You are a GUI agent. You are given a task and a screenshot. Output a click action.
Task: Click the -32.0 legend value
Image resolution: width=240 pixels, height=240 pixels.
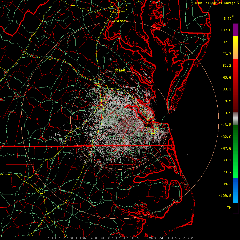point(226,137)
